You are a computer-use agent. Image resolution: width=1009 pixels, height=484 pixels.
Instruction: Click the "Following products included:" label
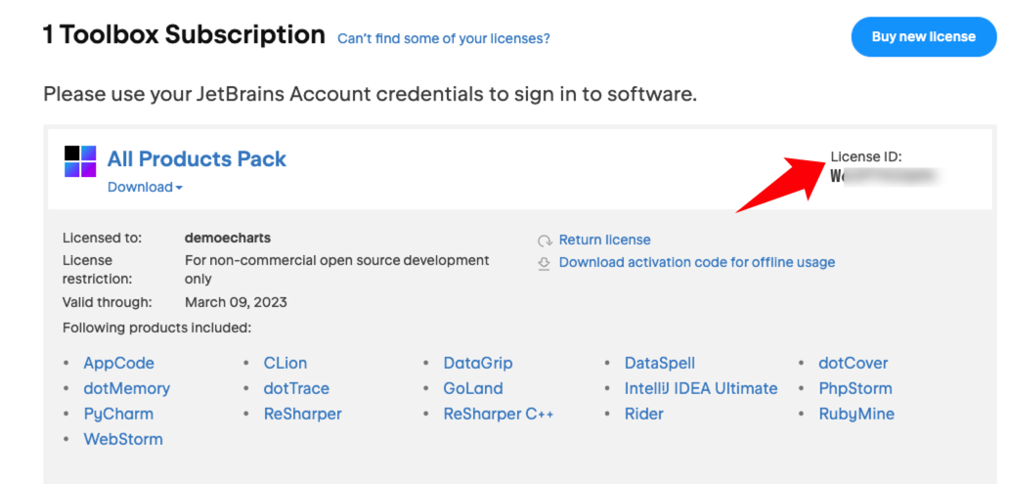(156, 328)
